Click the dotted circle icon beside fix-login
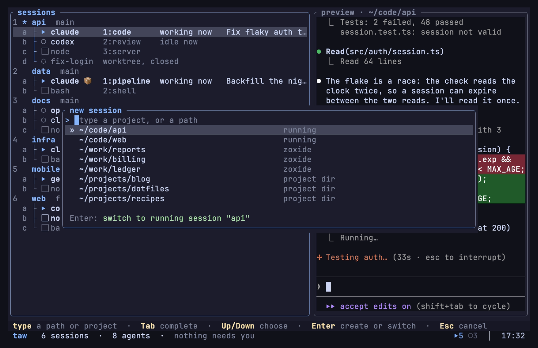 [43, 61]
